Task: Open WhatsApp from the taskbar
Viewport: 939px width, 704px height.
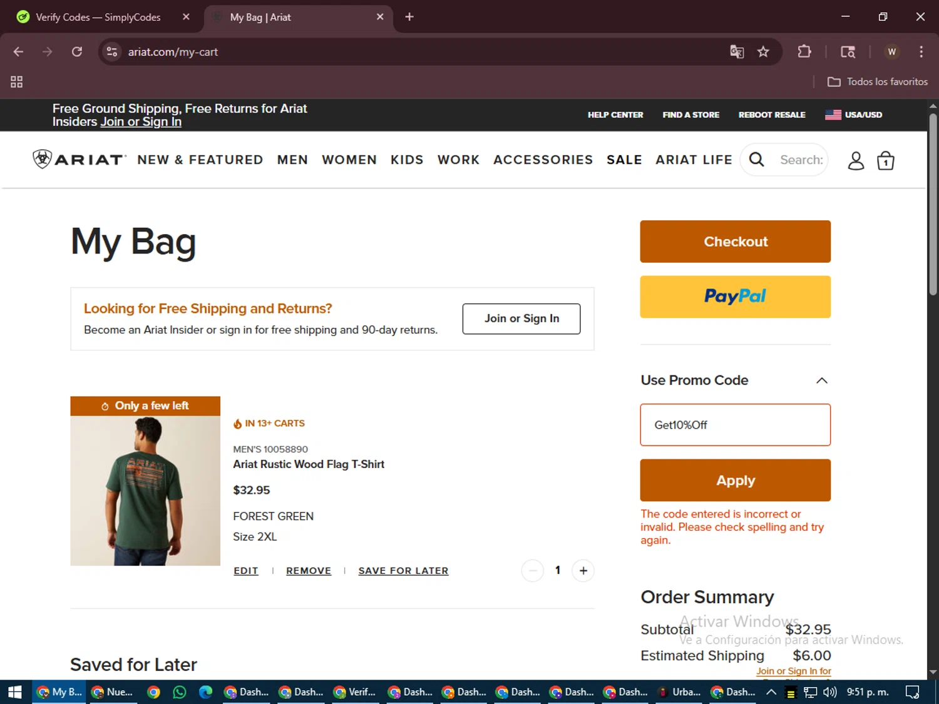Action: click(180, 692)
